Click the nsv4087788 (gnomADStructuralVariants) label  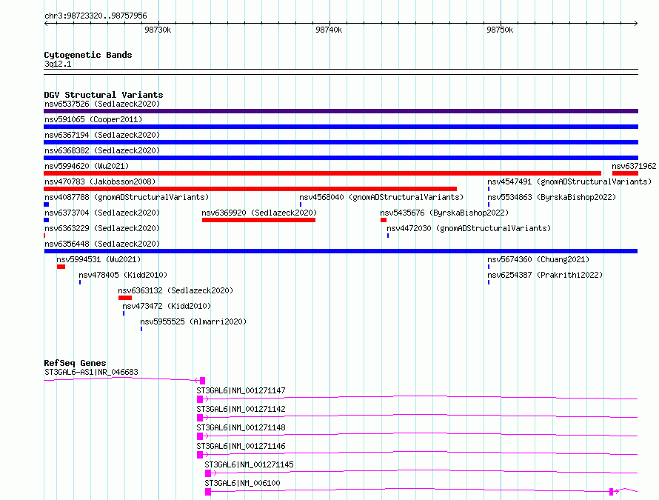click(x=127, y=197)
